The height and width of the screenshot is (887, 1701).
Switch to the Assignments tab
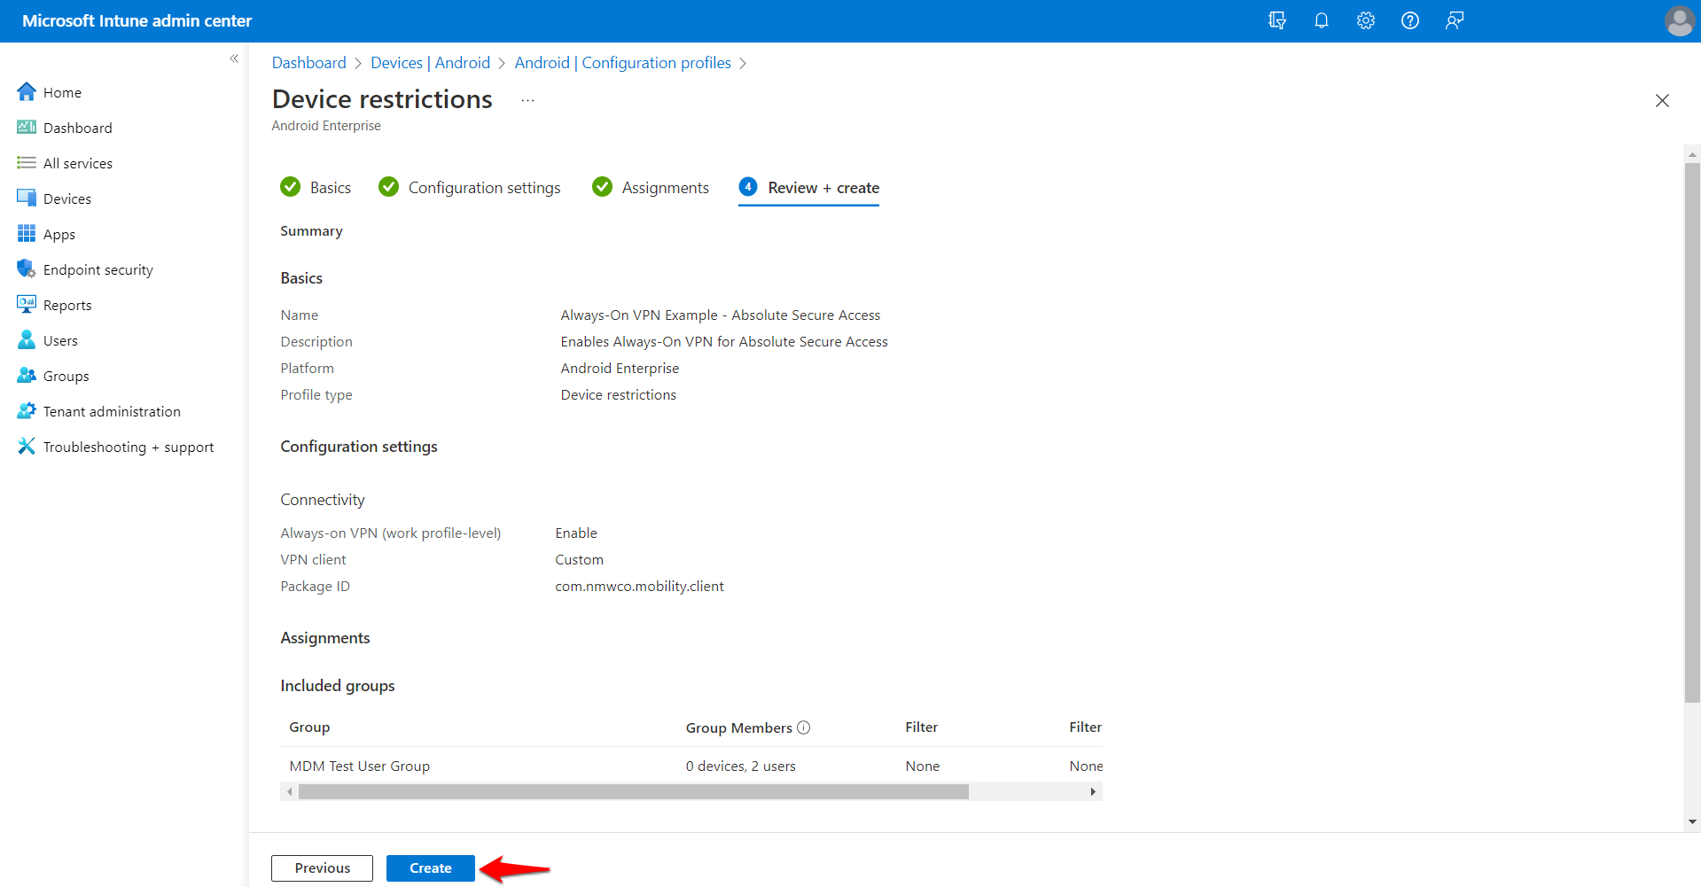666,187
